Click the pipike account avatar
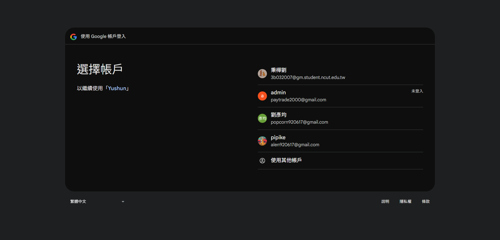 [x=262, y=141]
